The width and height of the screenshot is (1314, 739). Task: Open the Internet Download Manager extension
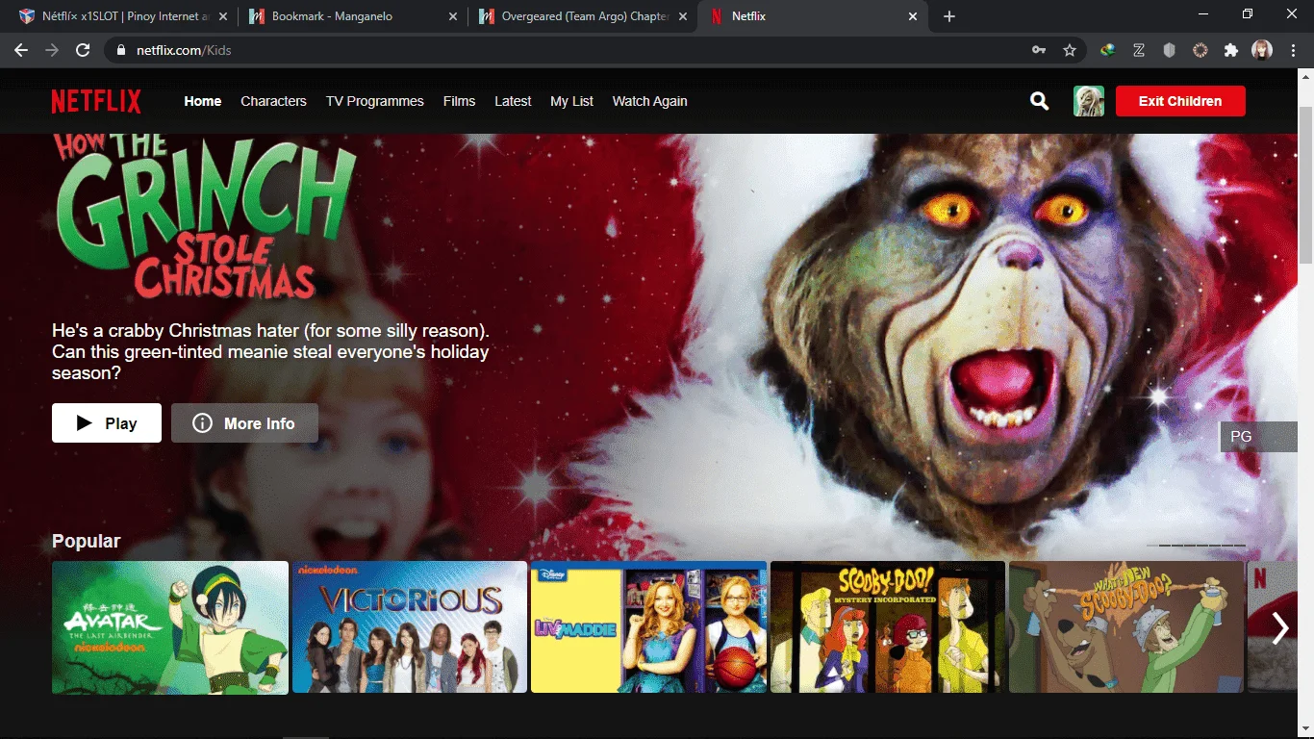tap(1108, 50)
